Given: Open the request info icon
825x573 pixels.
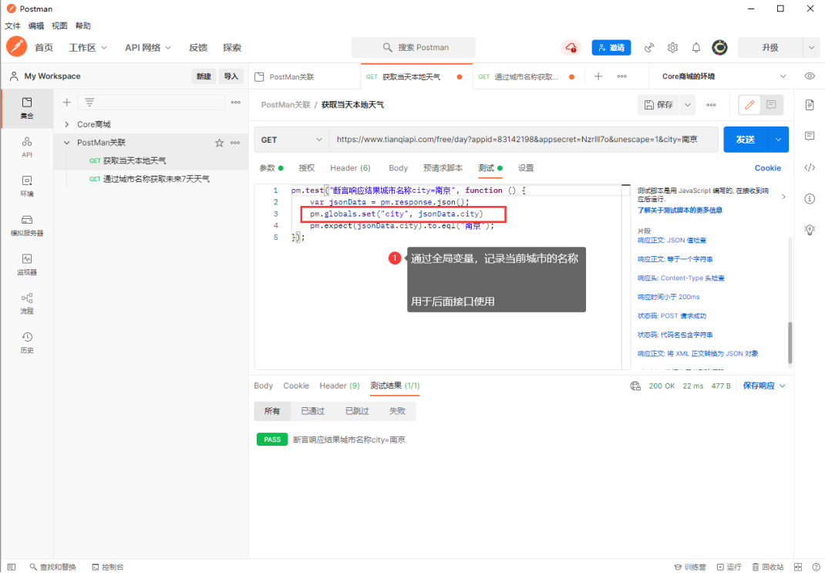Looking at the screenshot, I should pyautogui.click(x=810, y=198).
